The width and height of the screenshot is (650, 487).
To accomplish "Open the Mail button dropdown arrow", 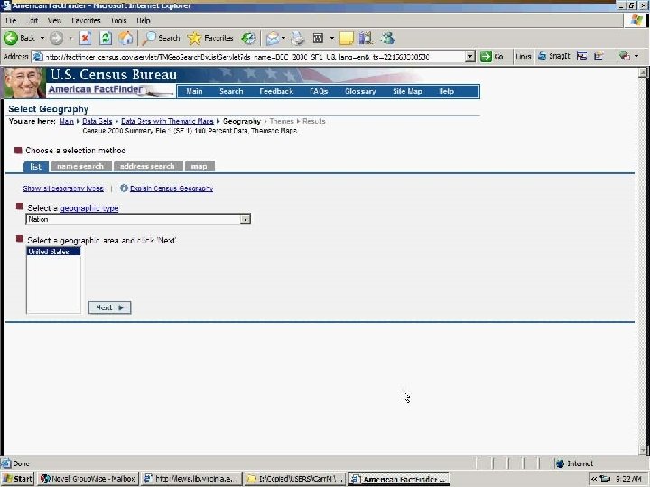I will coord(283,38).
